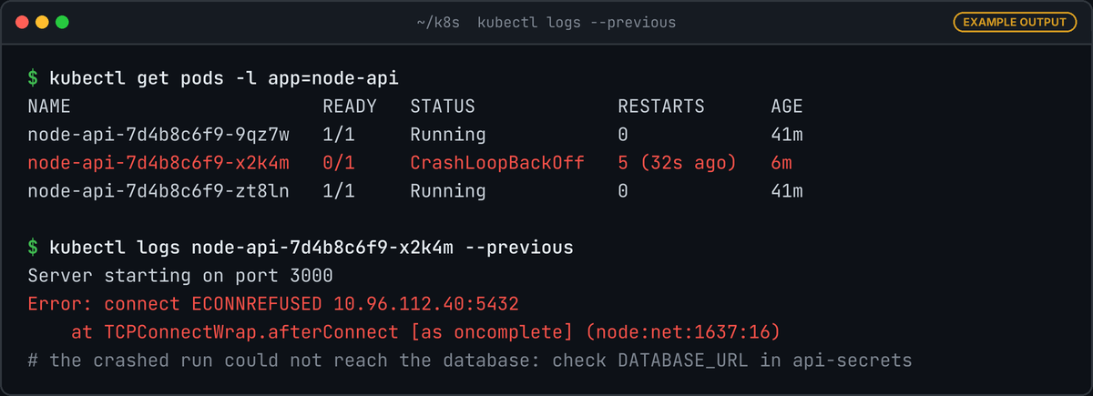Click the red 0/1 ready value
1093x396 pixels.
pos(339,163)
